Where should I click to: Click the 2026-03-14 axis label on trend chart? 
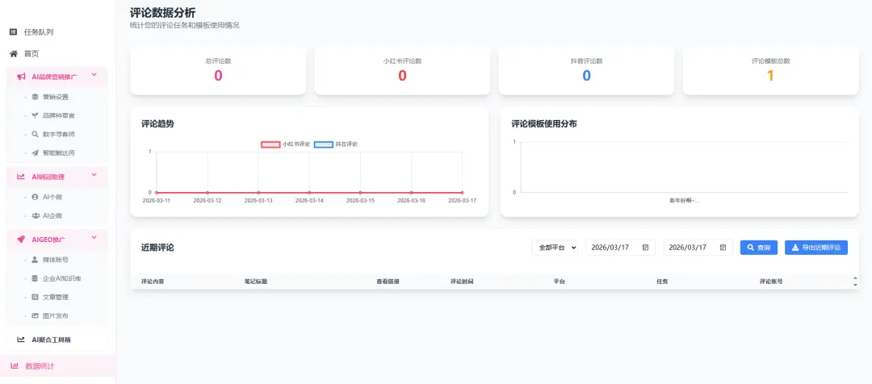coord(309,200)
